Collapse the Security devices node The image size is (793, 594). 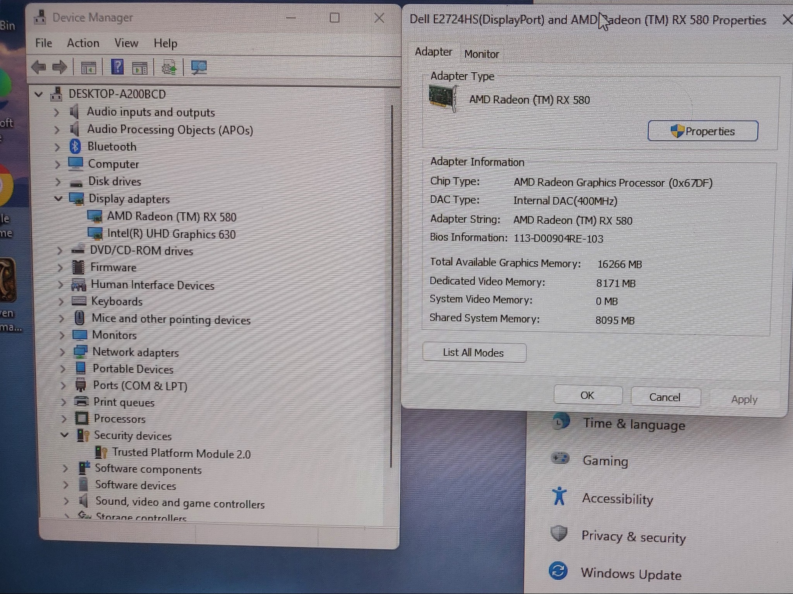point(65,435)
